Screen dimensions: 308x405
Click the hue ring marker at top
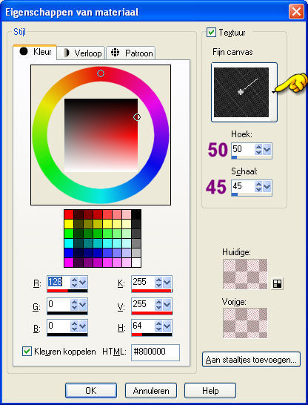(101, 73)
